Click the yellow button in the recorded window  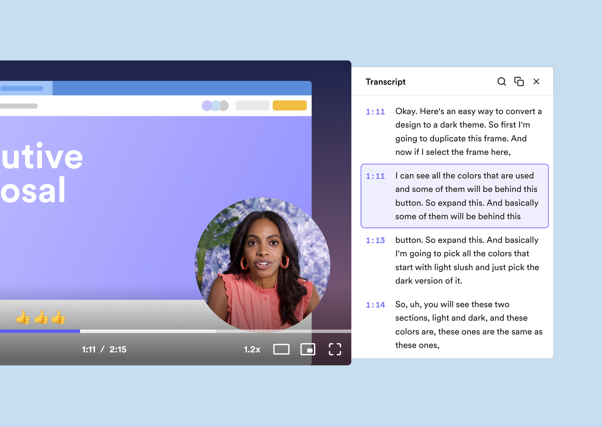290,105
